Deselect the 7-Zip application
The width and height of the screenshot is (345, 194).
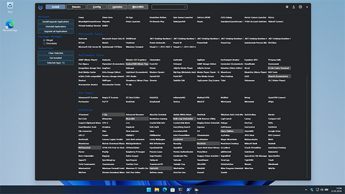point(113,115)
